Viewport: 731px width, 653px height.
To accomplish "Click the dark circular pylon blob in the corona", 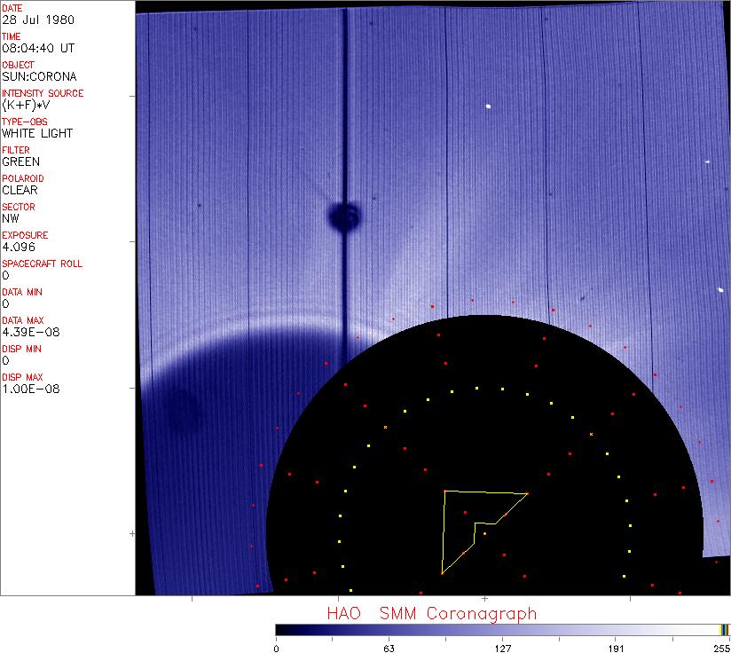I will (344, 217).
